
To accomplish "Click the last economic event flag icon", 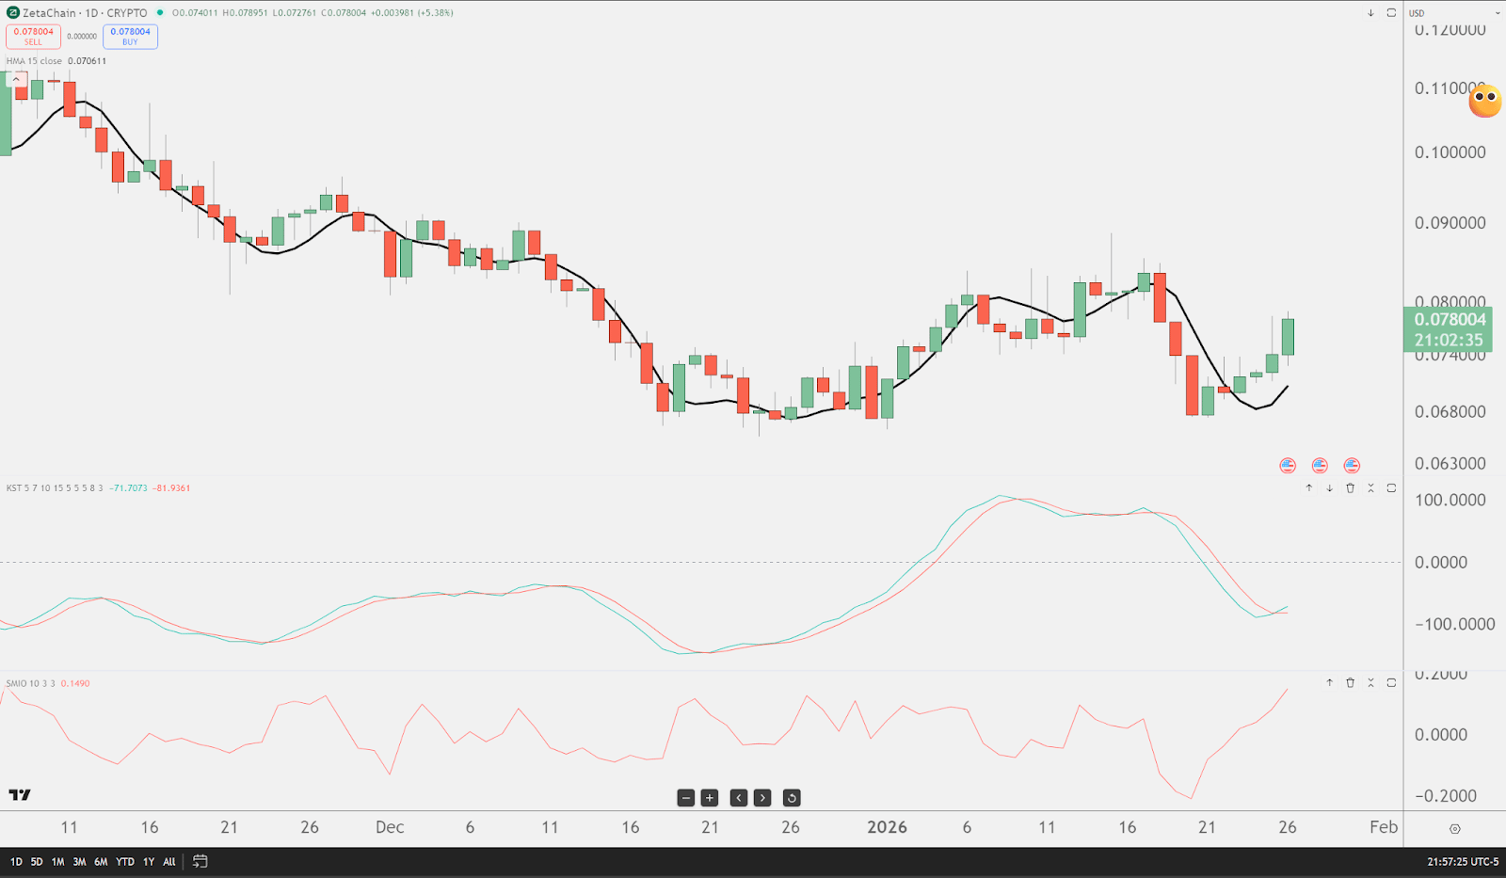I will point(1352,466).
